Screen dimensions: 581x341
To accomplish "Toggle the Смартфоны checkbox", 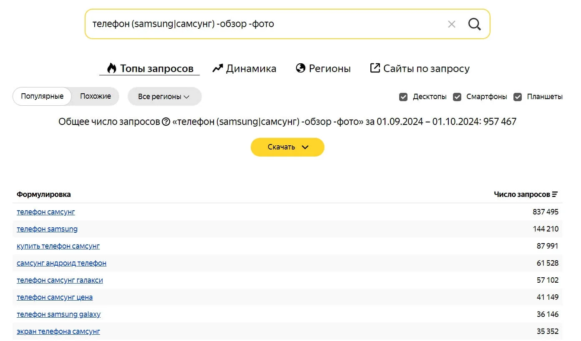I will [457, 97].
